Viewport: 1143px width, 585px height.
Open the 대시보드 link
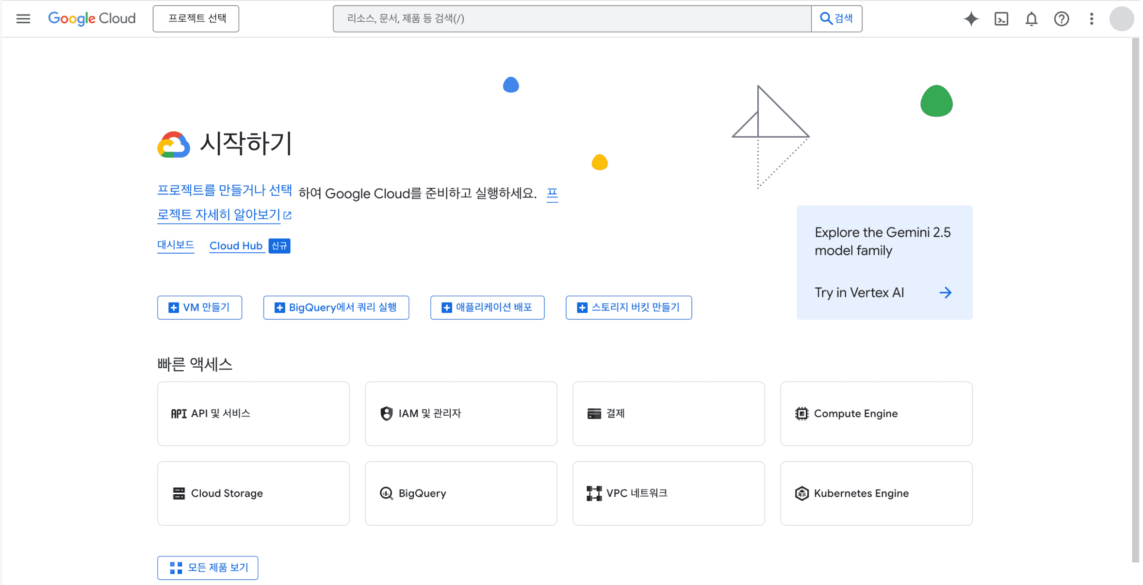tap(176, 245)
